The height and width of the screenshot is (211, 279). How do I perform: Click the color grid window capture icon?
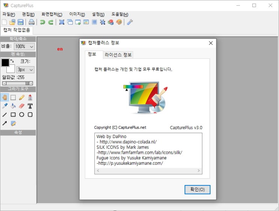click(86, 22)
